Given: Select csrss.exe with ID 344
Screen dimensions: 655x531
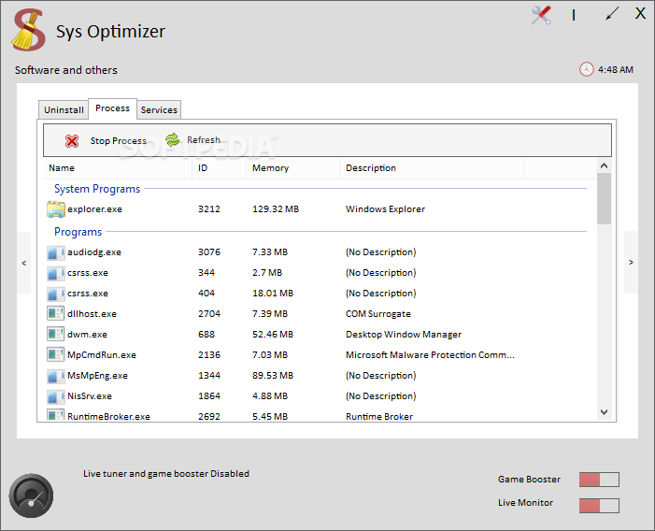Looking at the screenshot, I should [x=88, y=273].
